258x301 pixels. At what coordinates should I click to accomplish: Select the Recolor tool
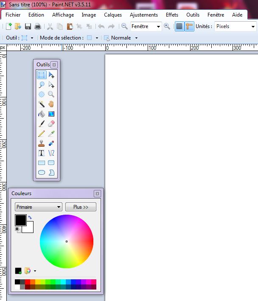click(51, 143)
